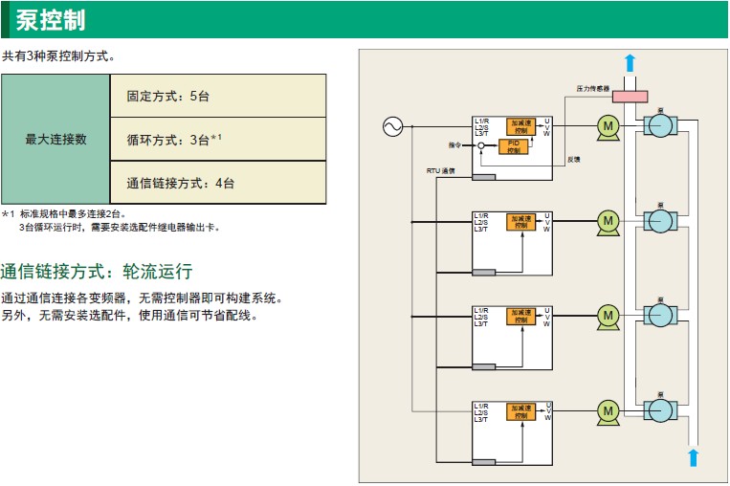Click the blue upward arrow at top
Image resolution: width=730 pixels, height=486 pixels.
pyautogui.click(x=630, y=63)
